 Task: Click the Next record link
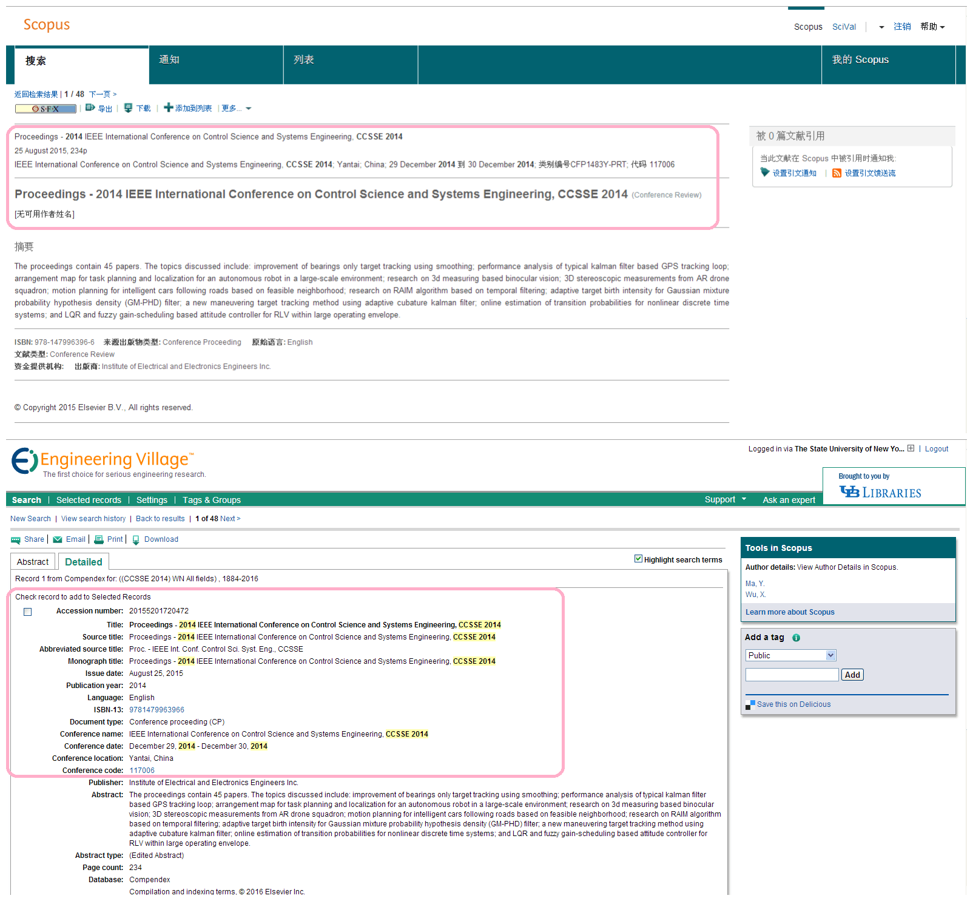(230, 519)
